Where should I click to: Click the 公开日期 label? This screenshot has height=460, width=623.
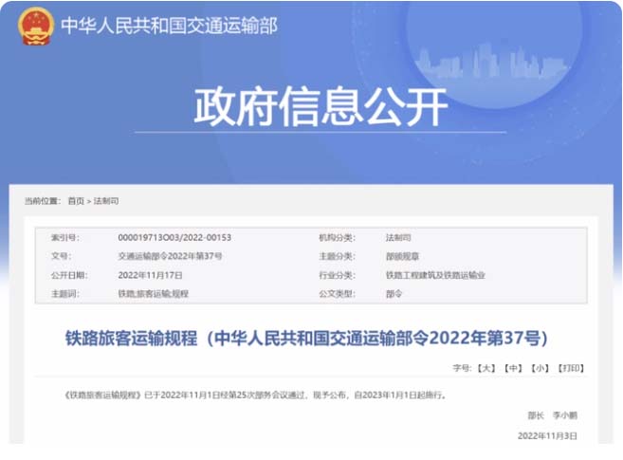[69, 275]
